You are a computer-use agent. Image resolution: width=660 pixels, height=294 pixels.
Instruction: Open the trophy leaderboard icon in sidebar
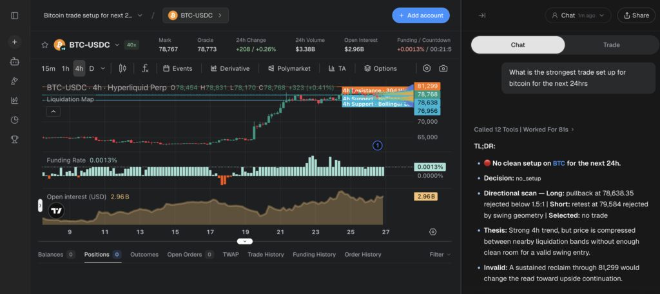point(15,139)
